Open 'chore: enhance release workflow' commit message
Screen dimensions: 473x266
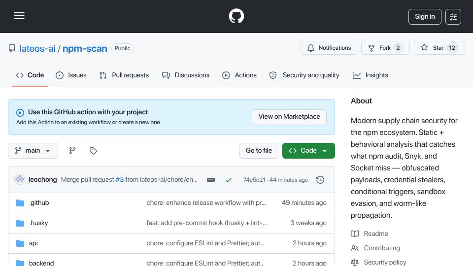click(206, 202)
